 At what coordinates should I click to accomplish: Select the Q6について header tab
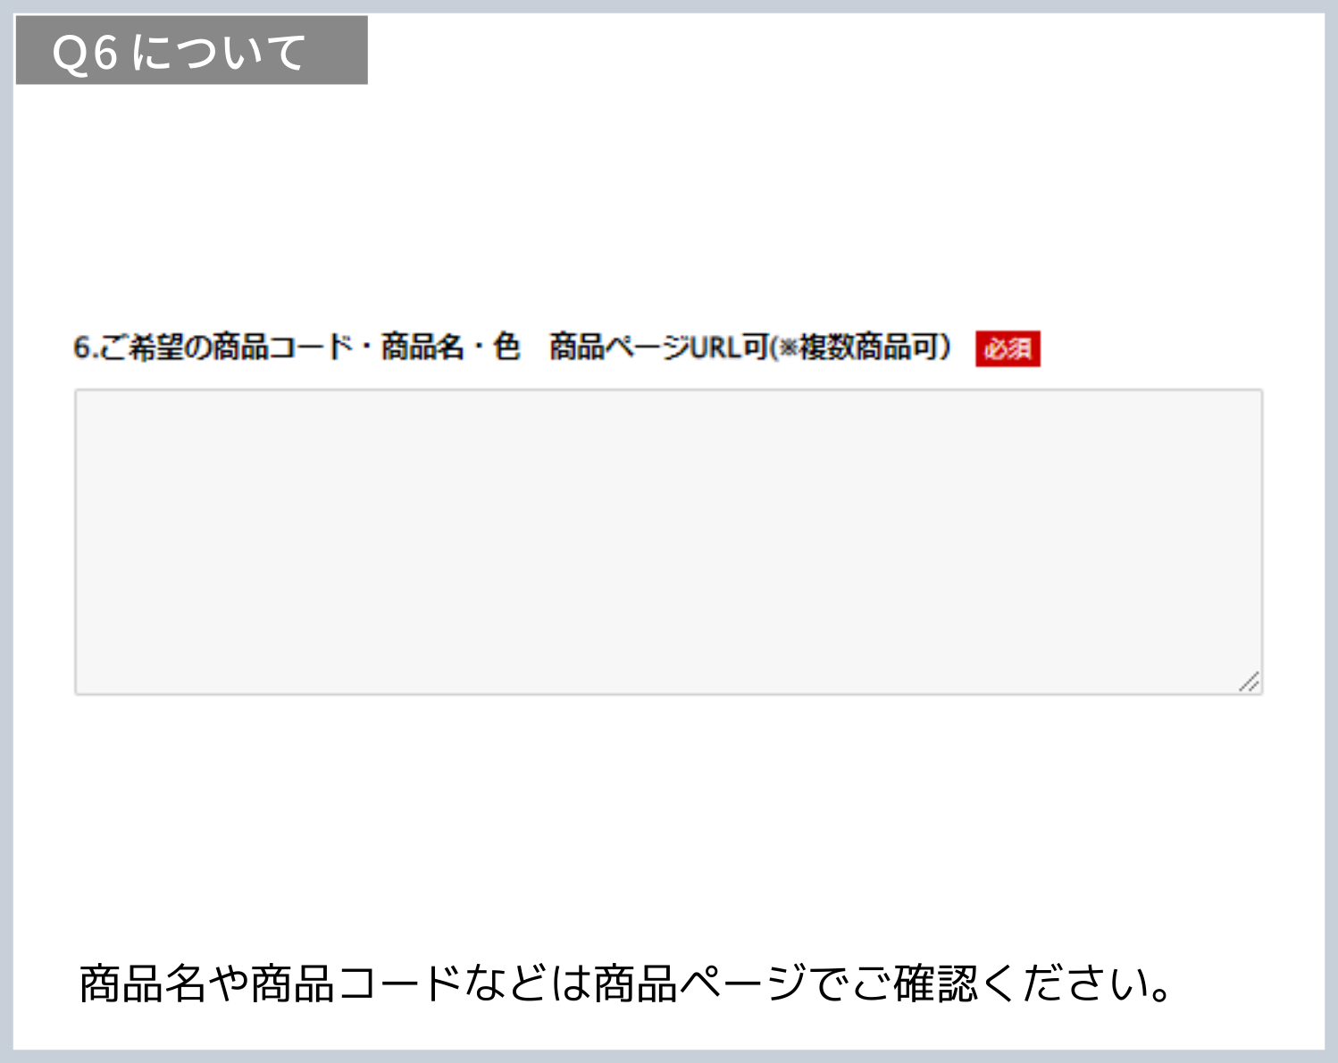pos(191,51)
